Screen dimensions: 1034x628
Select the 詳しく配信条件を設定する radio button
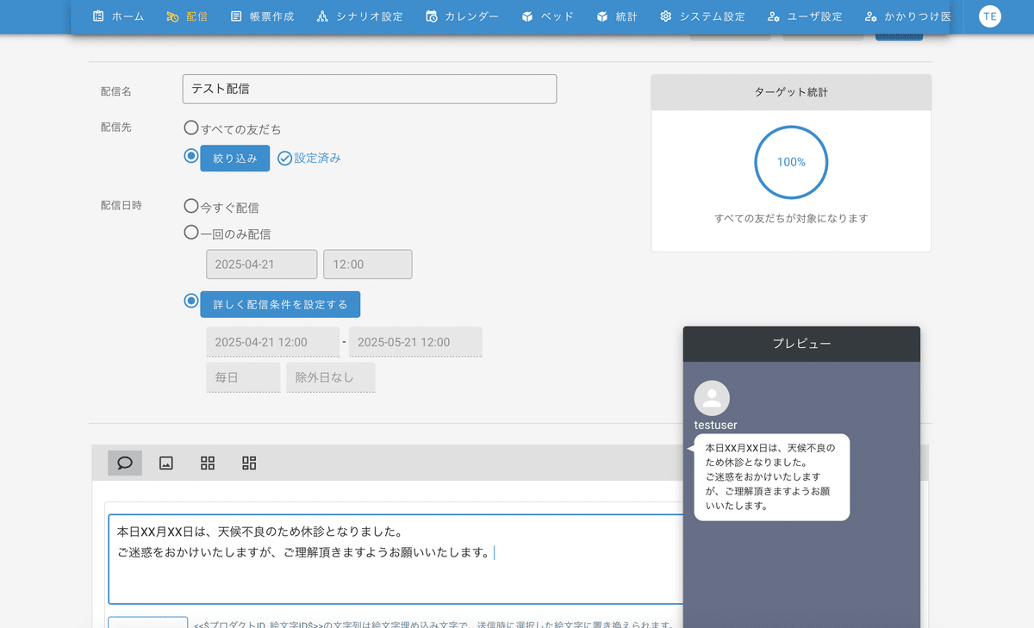(x=191, y=302)
